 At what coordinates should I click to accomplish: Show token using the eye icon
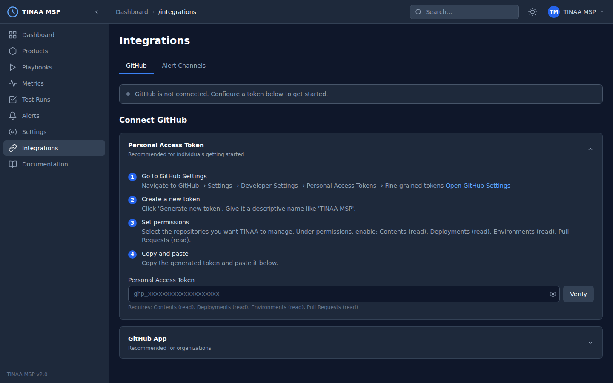(553, 294)
